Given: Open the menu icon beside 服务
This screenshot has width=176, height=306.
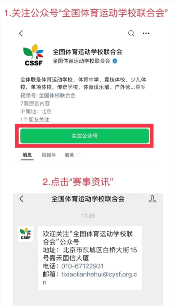Looking at the screenshot, I should (78, 155).
